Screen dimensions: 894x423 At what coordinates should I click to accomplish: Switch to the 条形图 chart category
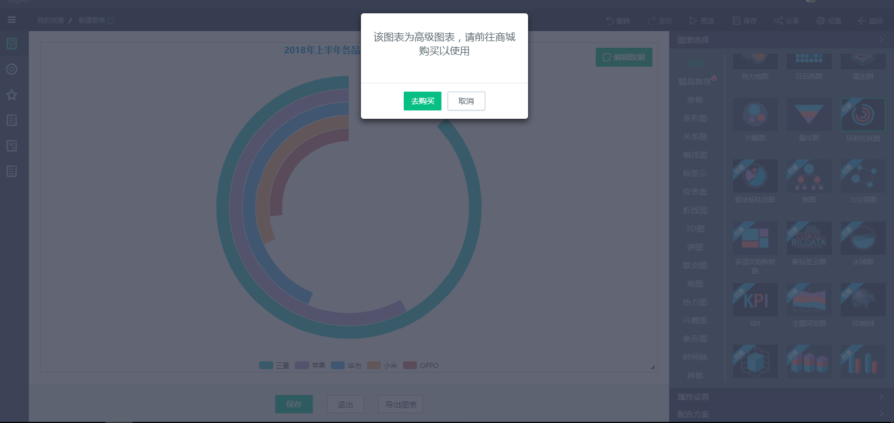click(x=695, y=118)
